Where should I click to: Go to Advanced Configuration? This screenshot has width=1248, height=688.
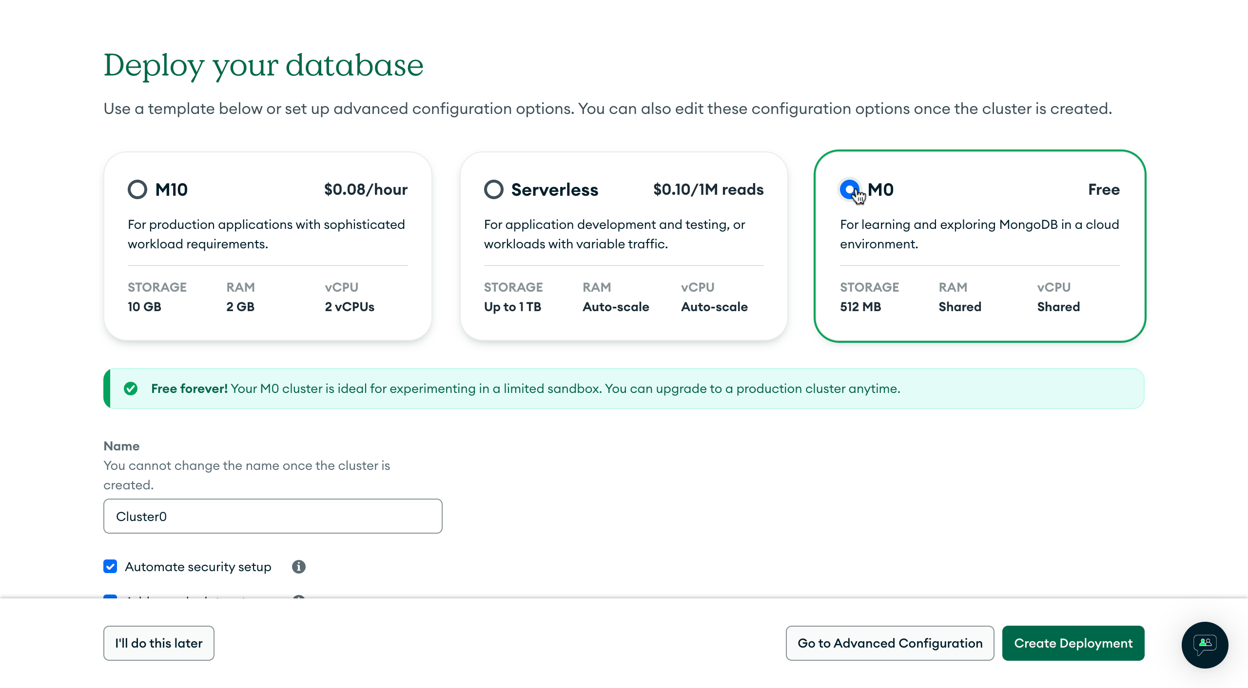(x=890, y=643)
